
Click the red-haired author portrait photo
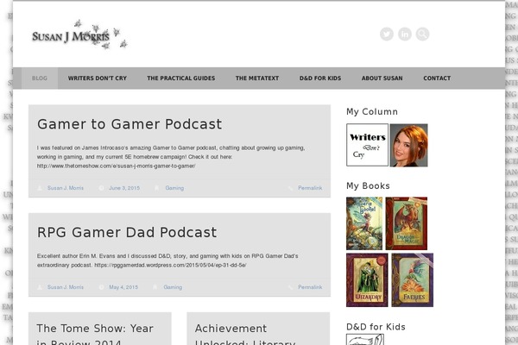click(x=409, y=145)
